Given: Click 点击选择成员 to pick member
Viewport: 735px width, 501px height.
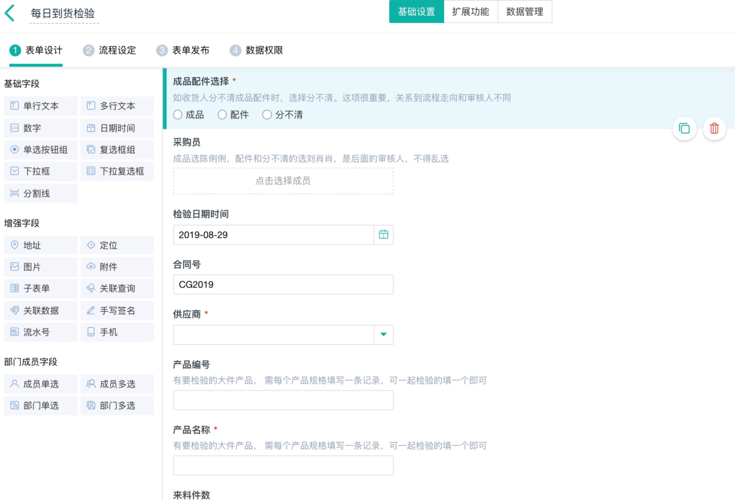Looking at the screenshot, I should [x=283, y=181].
